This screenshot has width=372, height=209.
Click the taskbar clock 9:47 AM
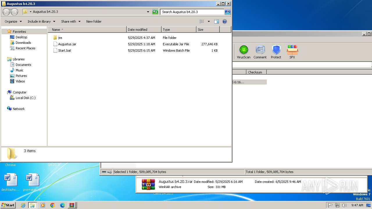point(357,205)
